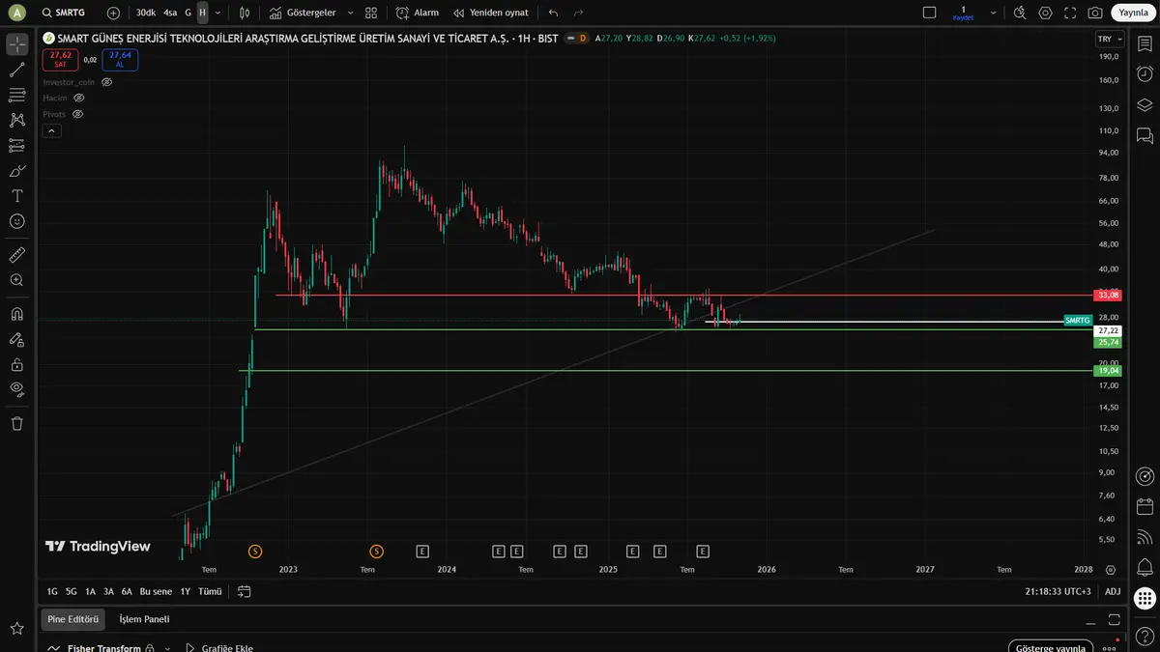Click the Grafiğe Ekle button
Image resolution: width=1160 pixels, height=652 pixels.
[x=218, y=648]
